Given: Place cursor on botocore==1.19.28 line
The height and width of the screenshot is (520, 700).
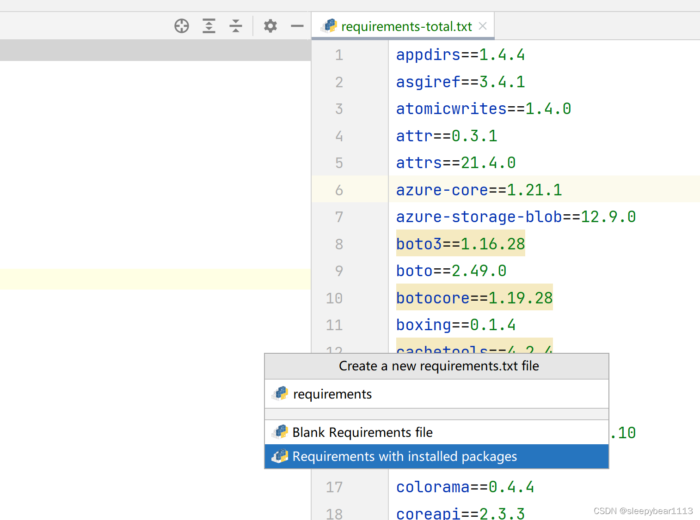Looking at the screenshot, I should [x=474, y=298].
